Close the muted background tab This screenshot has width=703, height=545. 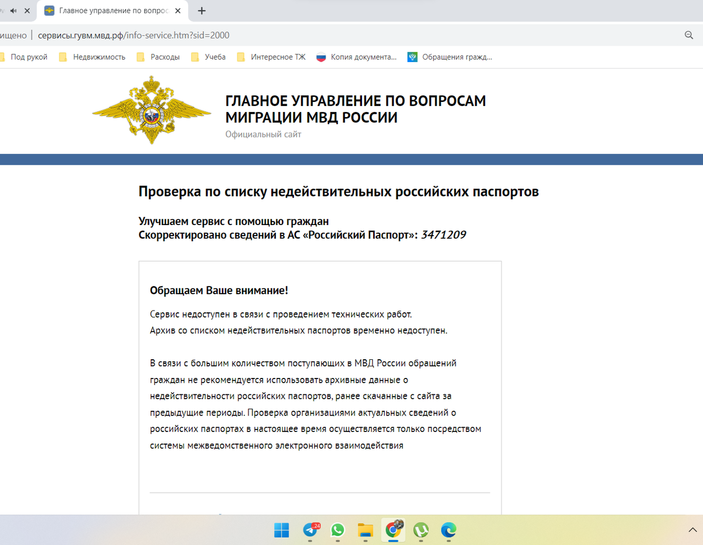[x=27, y=11]
